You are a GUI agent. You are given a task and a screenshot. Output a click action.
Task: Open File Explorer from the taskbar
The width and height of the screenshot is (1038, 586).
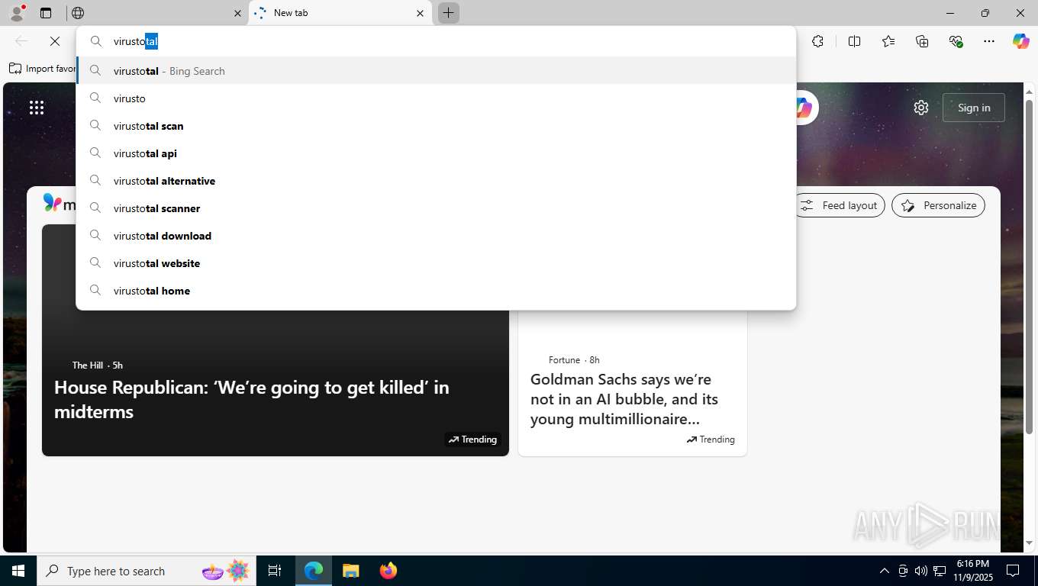pyautogui.click(x=350, y=571)
